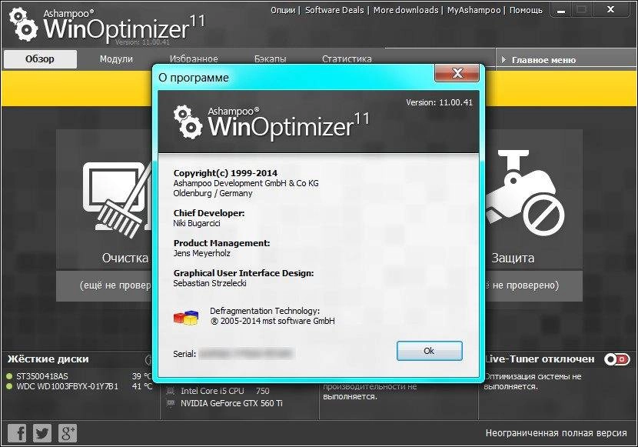Screen dimensions: 638x447
Task: Minimize the WinOptimizer window
Action: coord(561,10)
